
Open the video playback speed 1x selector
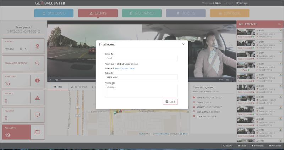click(227, 80)
